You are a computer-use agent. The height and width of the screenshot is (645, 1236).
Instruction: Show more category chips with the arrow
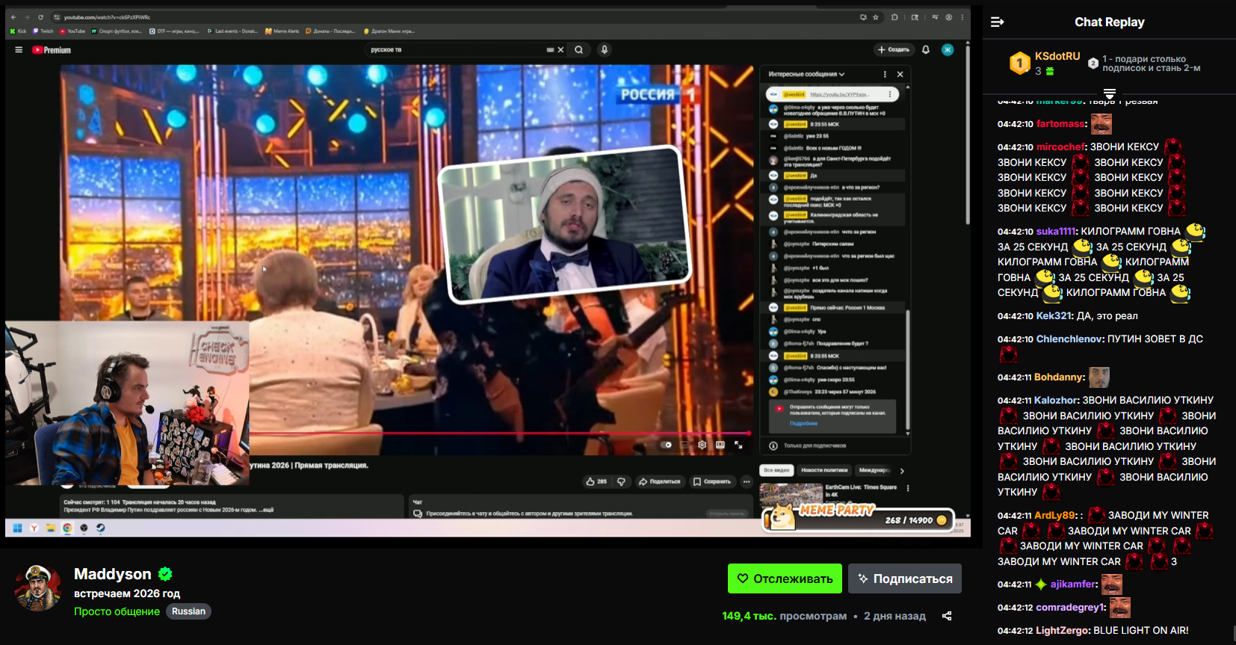point(902,471)
